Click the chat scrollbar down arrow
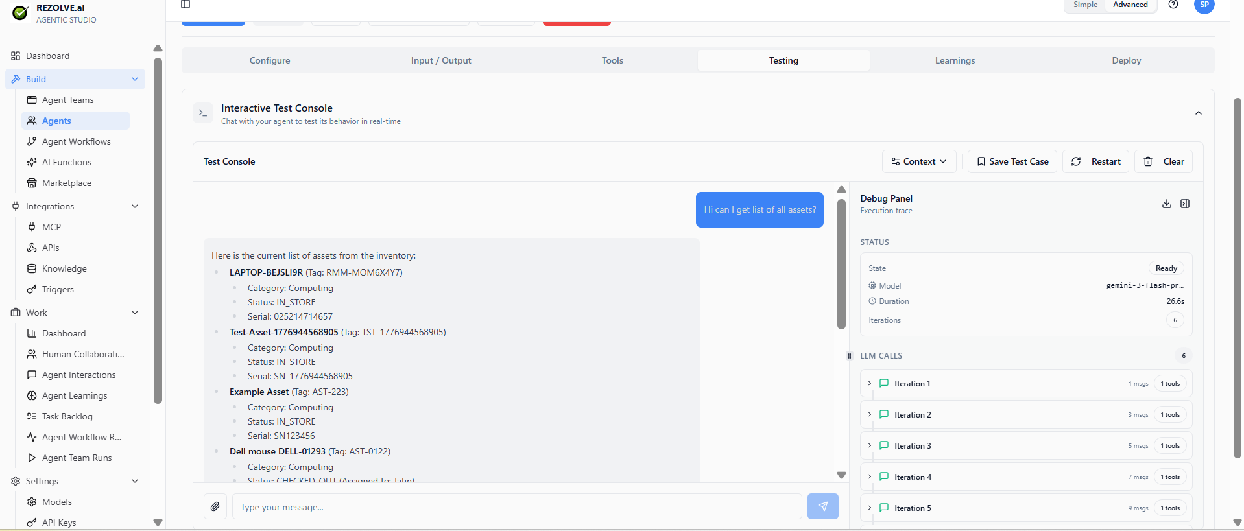 coord(841,475)
